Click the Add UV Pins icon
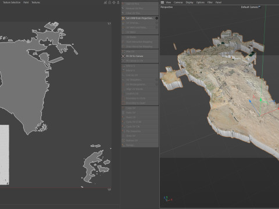Image resolution: width=279 pixels, height=209 pixels. [123, 4]
